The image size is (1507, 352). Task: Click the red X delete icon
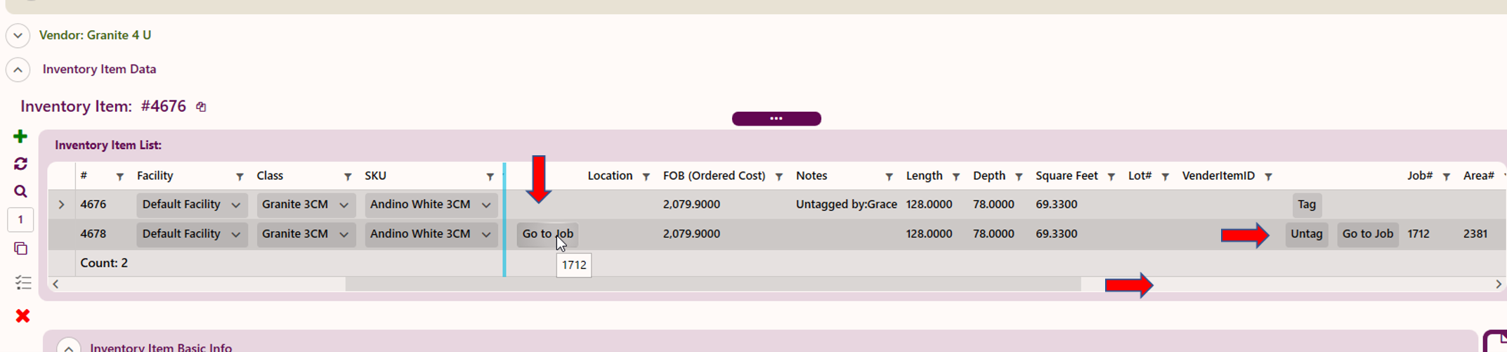[x=22, y=316]
